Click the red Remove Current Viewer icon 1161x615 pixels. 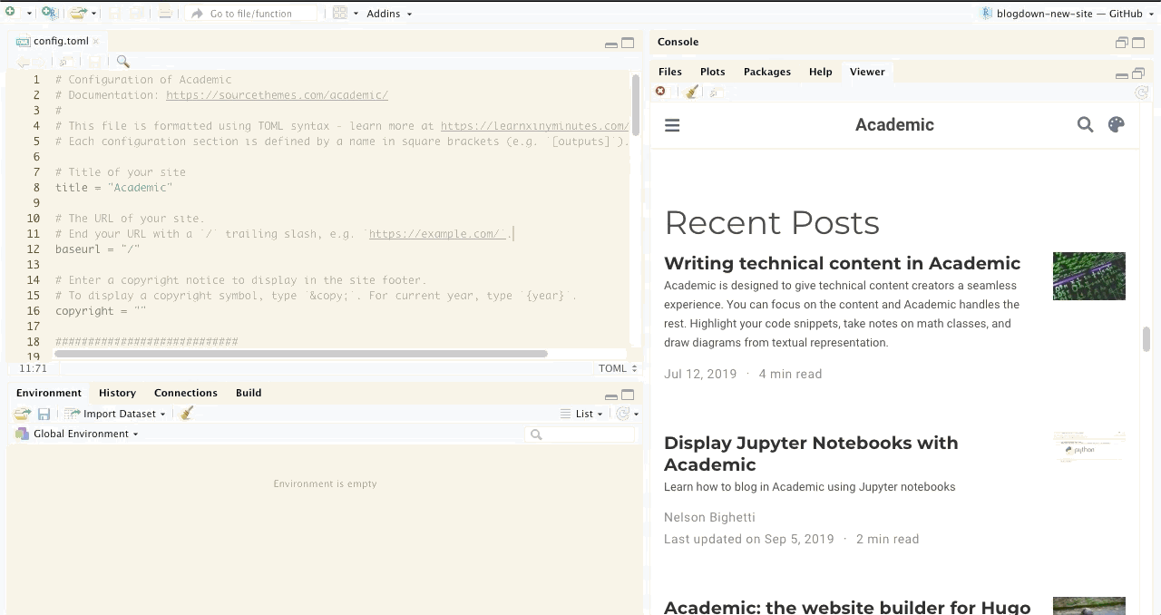[x=660, y=92]
